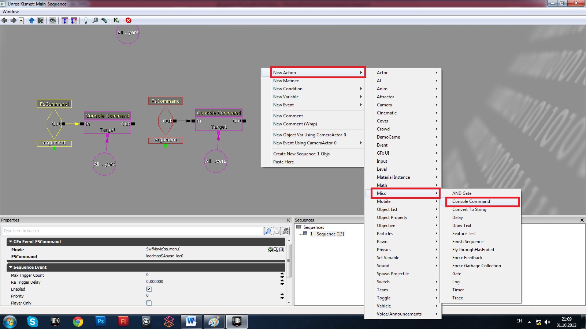The height and width of the screenshot is (329, 586).
Task: Click the blue connector icon with the red square
Action: click(x=74, y=20)
